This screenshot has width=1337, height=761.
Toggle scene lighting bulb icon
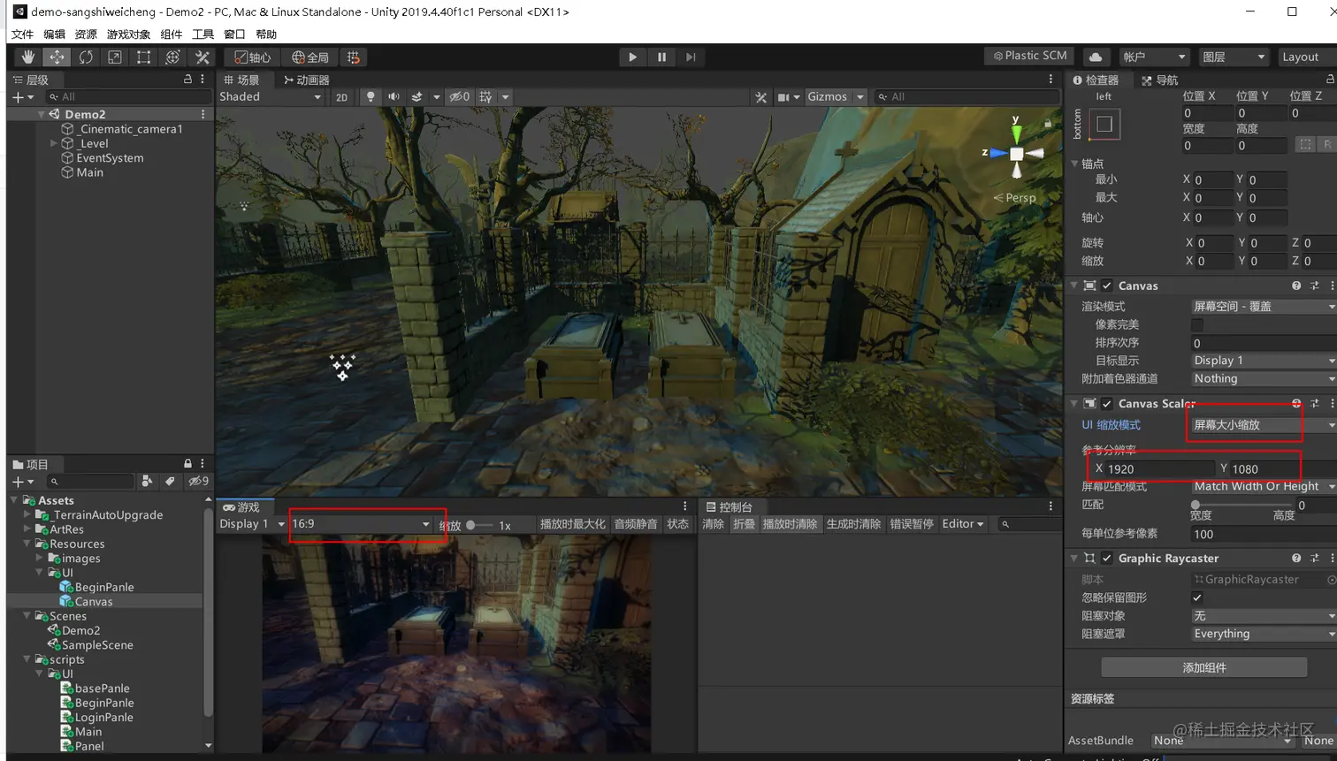tap(371, 97)
